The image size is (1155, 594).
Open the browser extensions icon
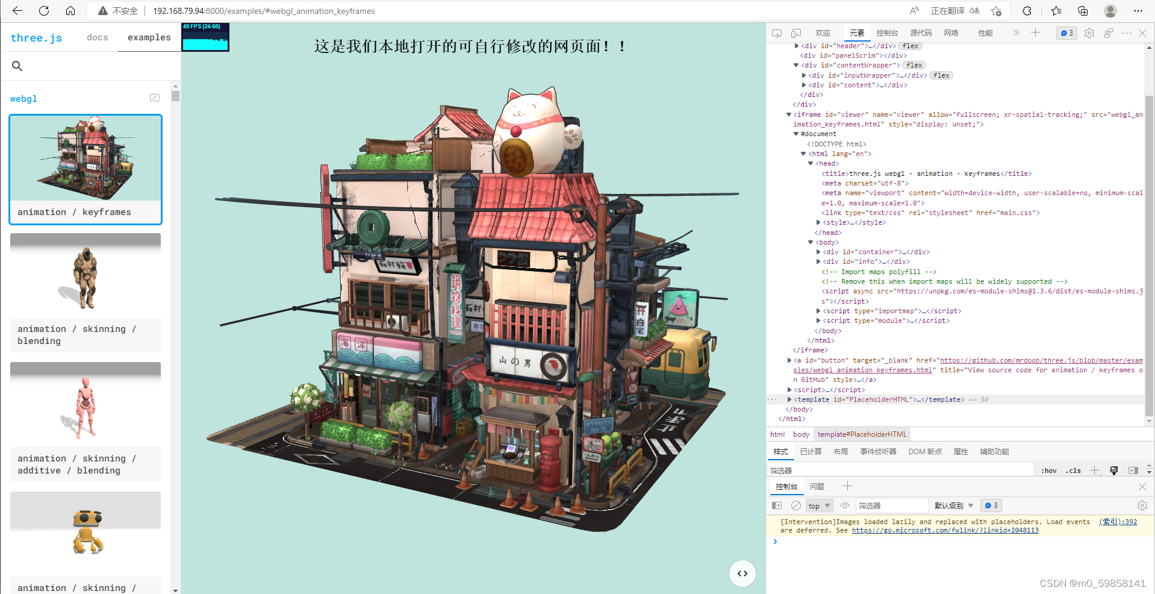pos(1027,11)
